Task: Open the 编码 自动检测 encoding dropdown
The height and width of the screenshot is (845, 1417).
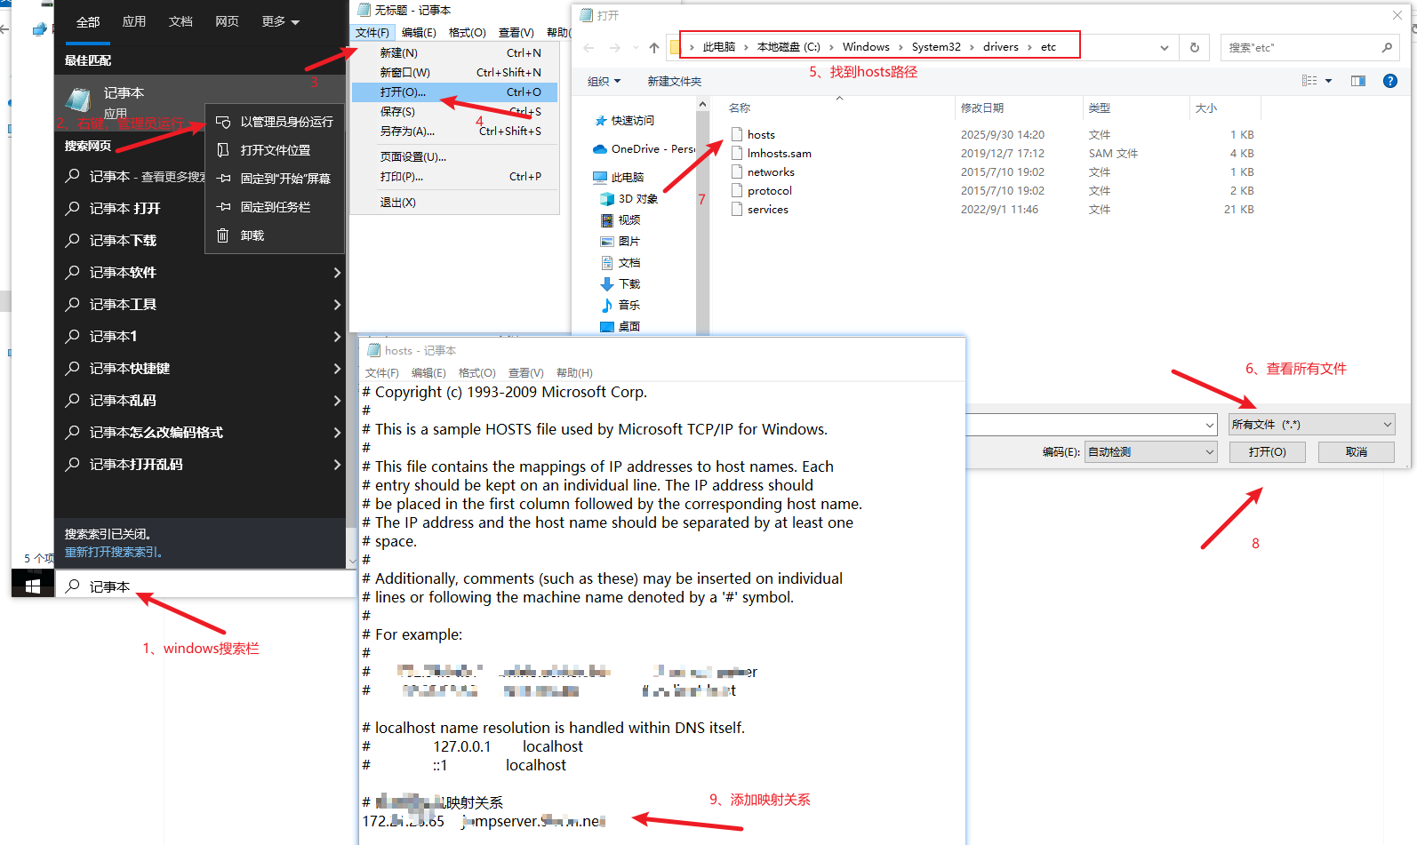Action: [x=1151, y=452]
